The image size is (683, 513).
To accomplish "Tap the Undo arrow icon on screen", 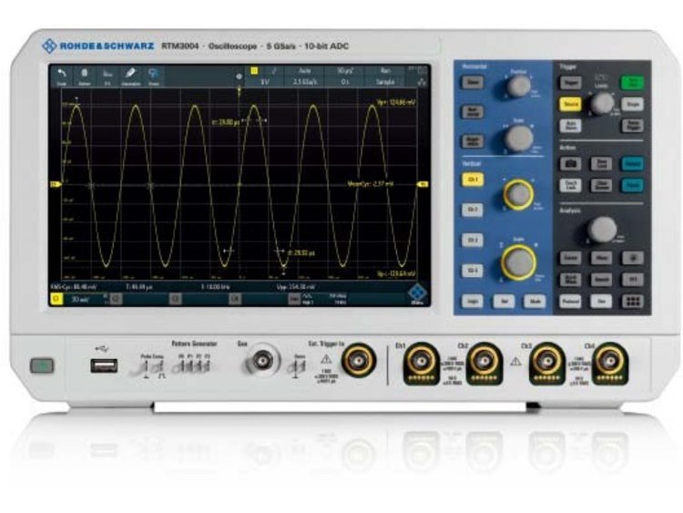I will tap(63, 75).
